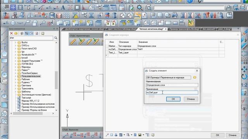Select Маркер КМ_r1.1.2 in tree
248x139 pixels.
coord(30,101)
